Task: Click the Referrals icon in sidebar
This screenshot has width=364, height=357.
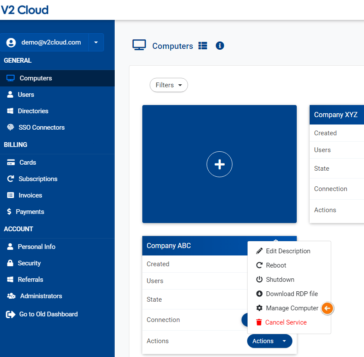Action: (x=10, y=279)
